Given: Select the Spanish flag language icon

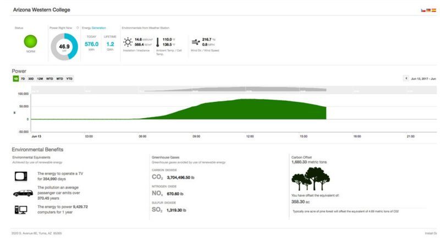Looking at the screenshot, I should (x=434, y=10).
